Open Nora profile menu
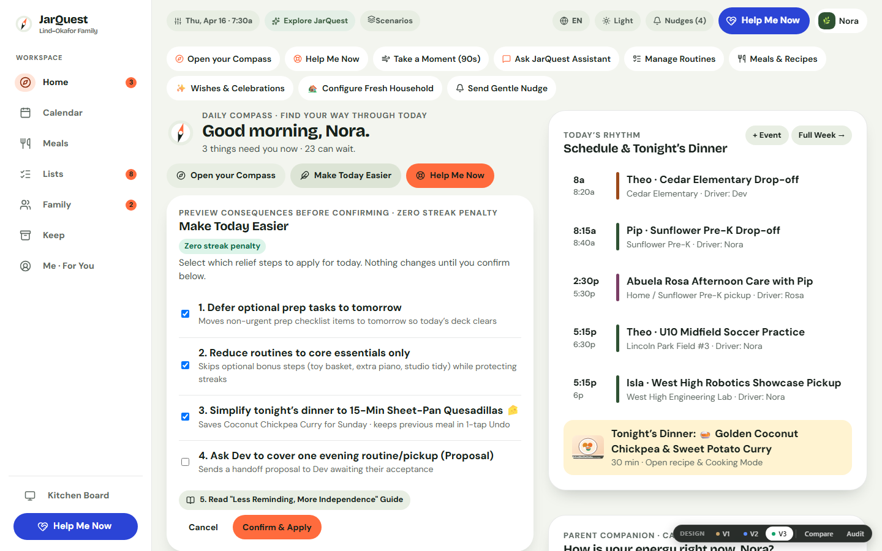This screenshot has width=882, height=551. point(842,21)
